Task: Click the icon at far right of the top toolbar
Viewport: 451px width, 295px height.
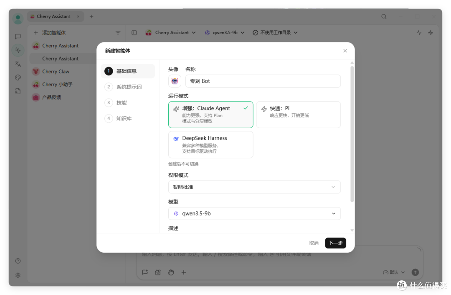Action: [x=431, y=33]
